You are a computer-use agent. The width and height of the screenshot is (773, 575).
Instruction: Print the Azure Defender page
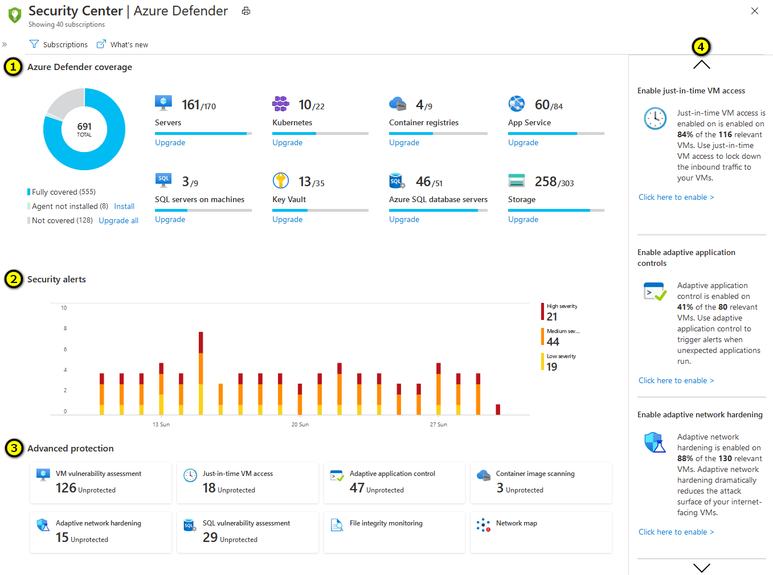(x=246, y=11)
